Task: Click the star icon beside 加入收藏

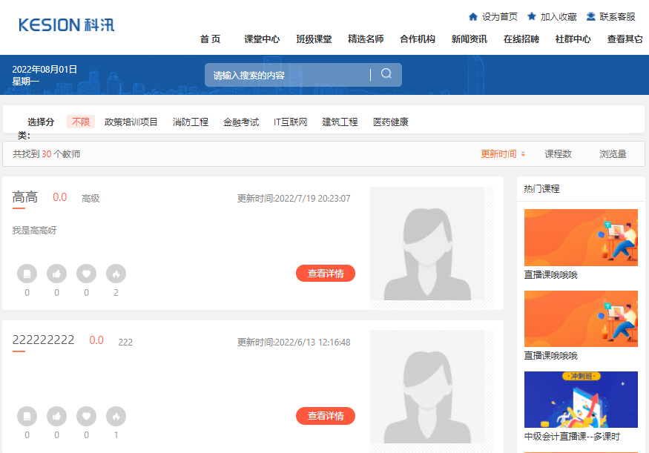Action: point(532,16)
